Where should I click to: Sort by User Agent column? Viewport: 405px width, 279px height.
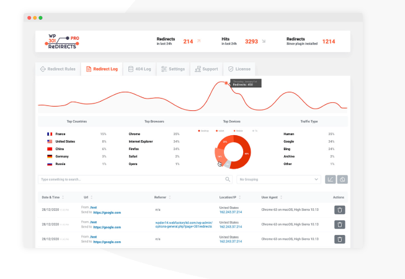pos(272,197)
